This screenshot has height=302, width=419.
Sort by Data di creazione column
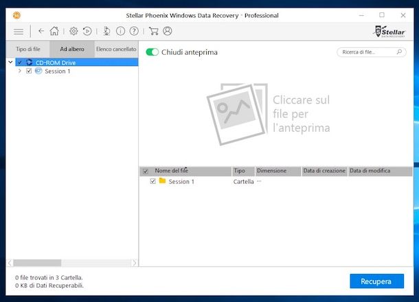[324, 171]
